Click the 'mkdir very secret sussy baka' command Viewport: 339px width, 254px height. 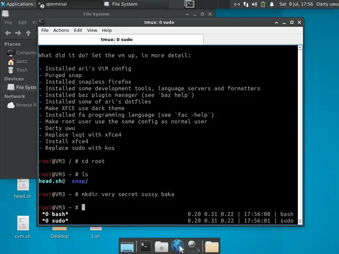tap(128, 194)
